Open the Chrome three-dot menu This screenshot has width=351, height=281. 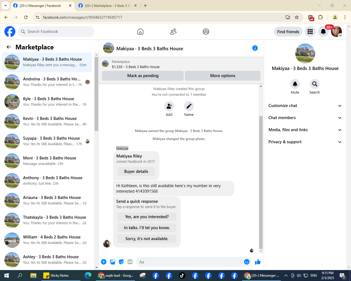pos(345,17)
